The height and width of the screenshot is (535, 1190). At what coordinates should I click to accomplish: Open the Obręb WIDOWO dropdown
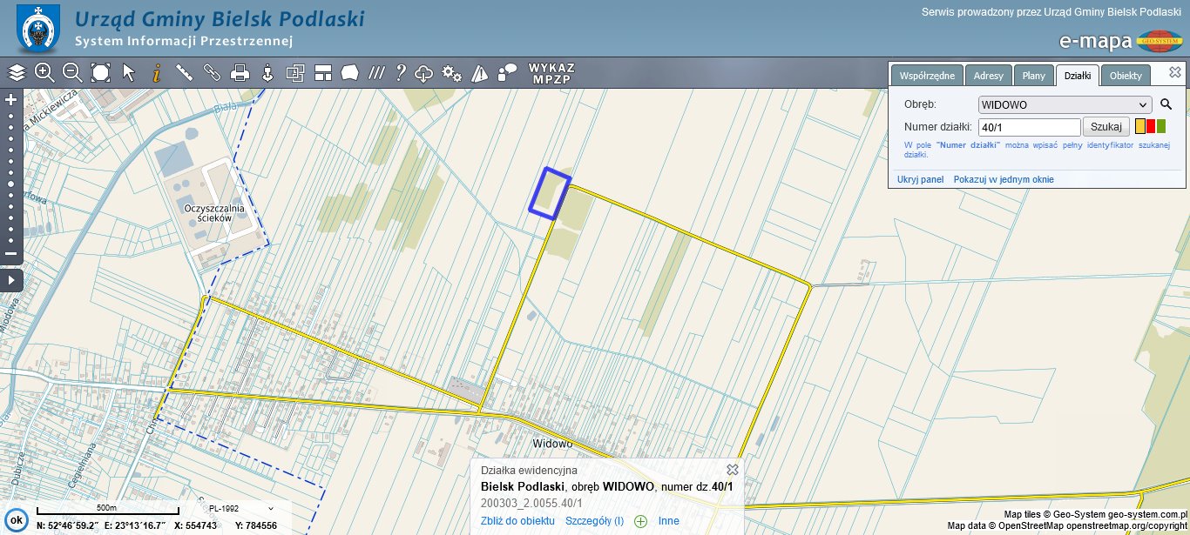(x=1065, y=104)
